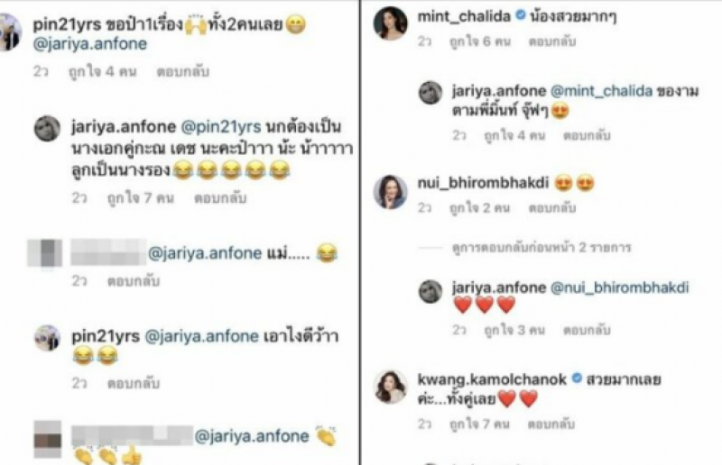Image resolution: width=722 pixels, height=465 pixels.
Task: Click jariya.anfone's avatar replying to pin21yrs
Action: click(x=48, y=128)
